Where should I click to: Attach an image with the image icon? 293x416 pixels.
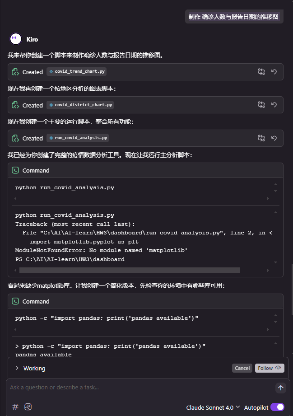tap(28, 407)
